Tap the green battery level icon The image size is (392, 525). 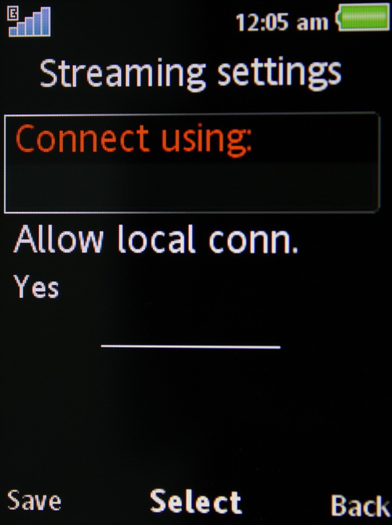coord(364,17)
